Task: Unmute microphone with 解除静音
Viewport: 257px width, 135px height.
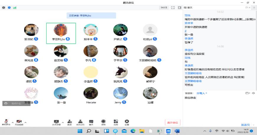Action: tap(6, 122)
